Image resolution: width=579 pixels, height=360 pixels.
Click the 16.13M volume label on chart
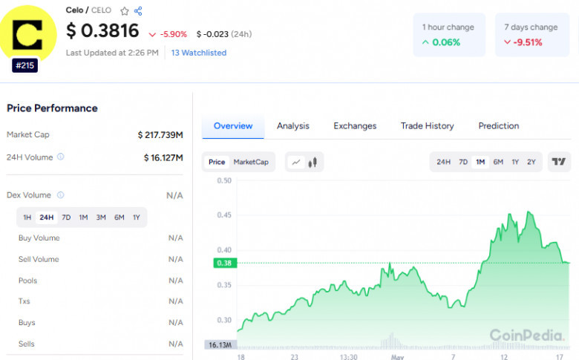pyautogui.click(x=220, y=345)
